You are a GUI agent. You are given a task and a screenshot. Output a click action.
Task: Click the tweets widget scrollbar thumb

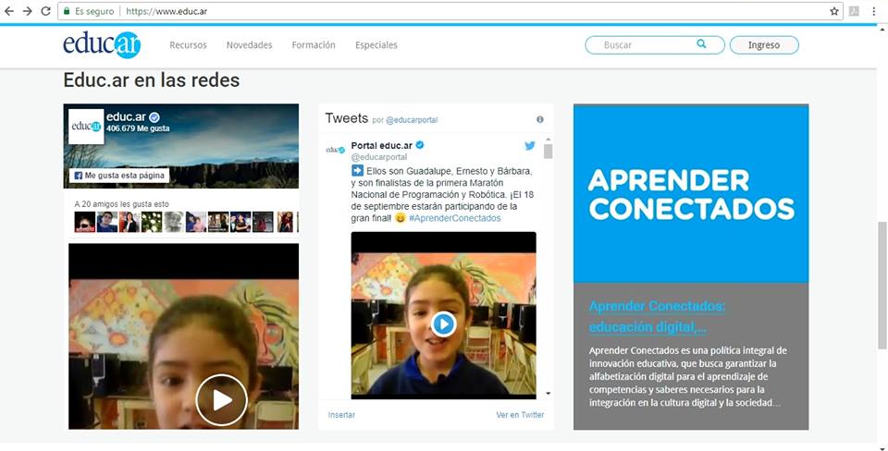tap(548, 151)
